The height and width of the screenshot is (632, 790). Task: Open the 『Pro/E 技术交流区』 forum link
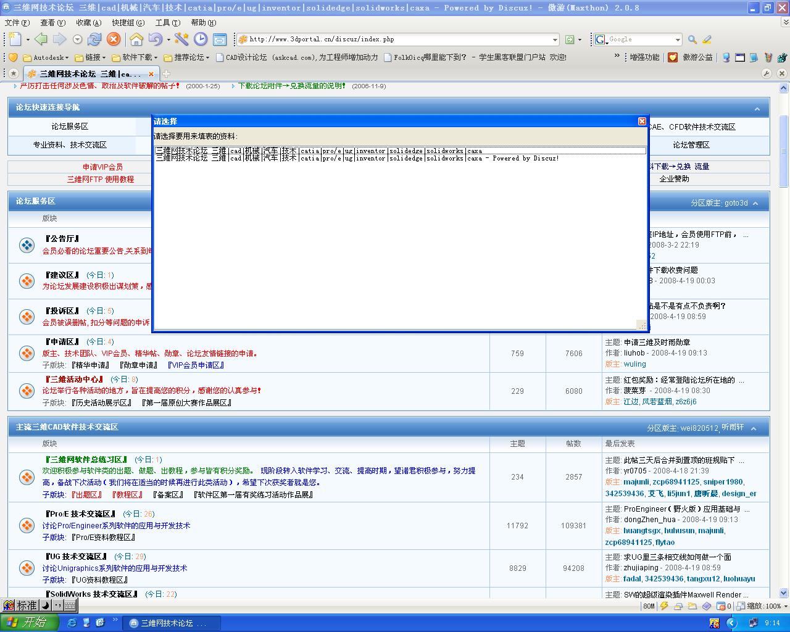click(80, 514)
